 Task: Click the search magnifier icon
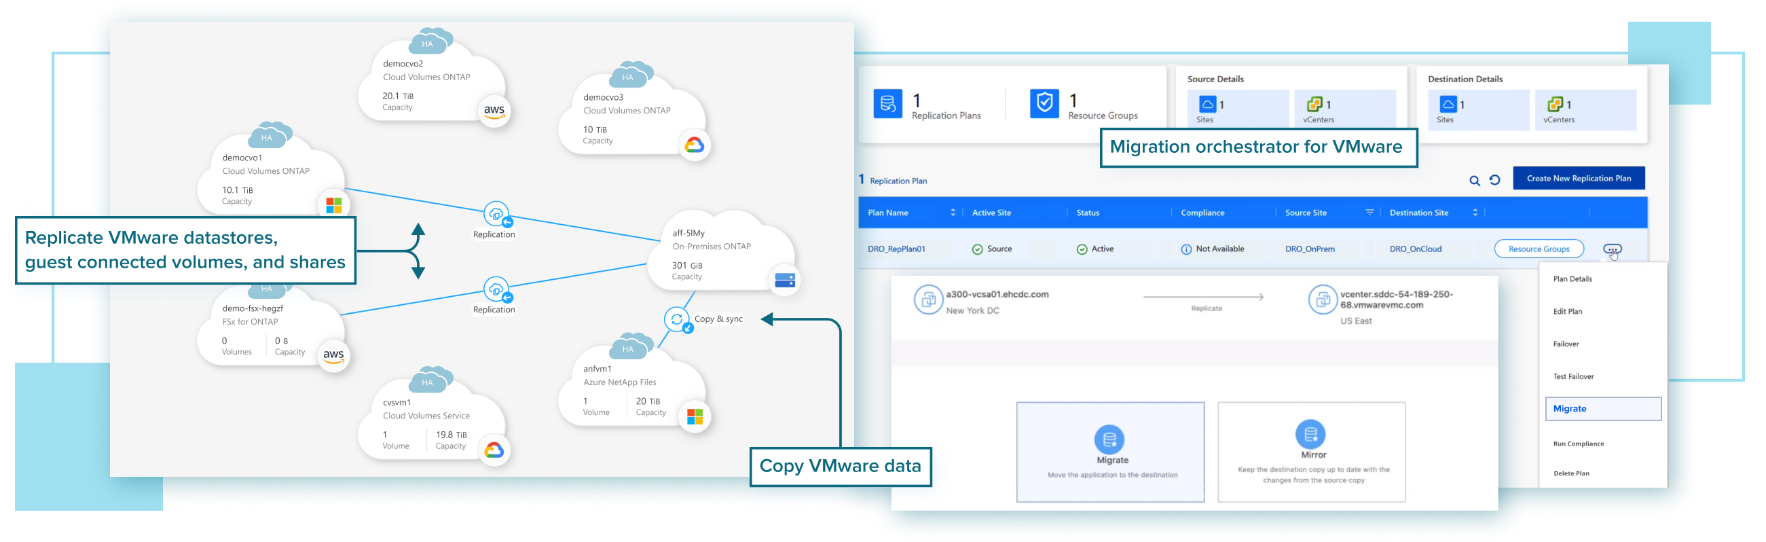(1475, 181)
